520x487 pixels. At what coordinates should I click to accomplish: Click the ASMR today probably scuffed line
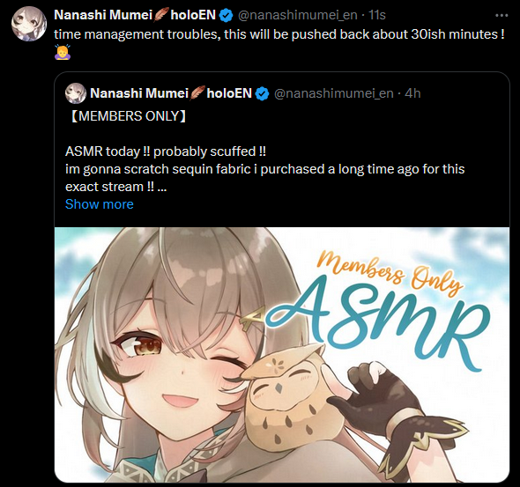click(x=166, y=151)
